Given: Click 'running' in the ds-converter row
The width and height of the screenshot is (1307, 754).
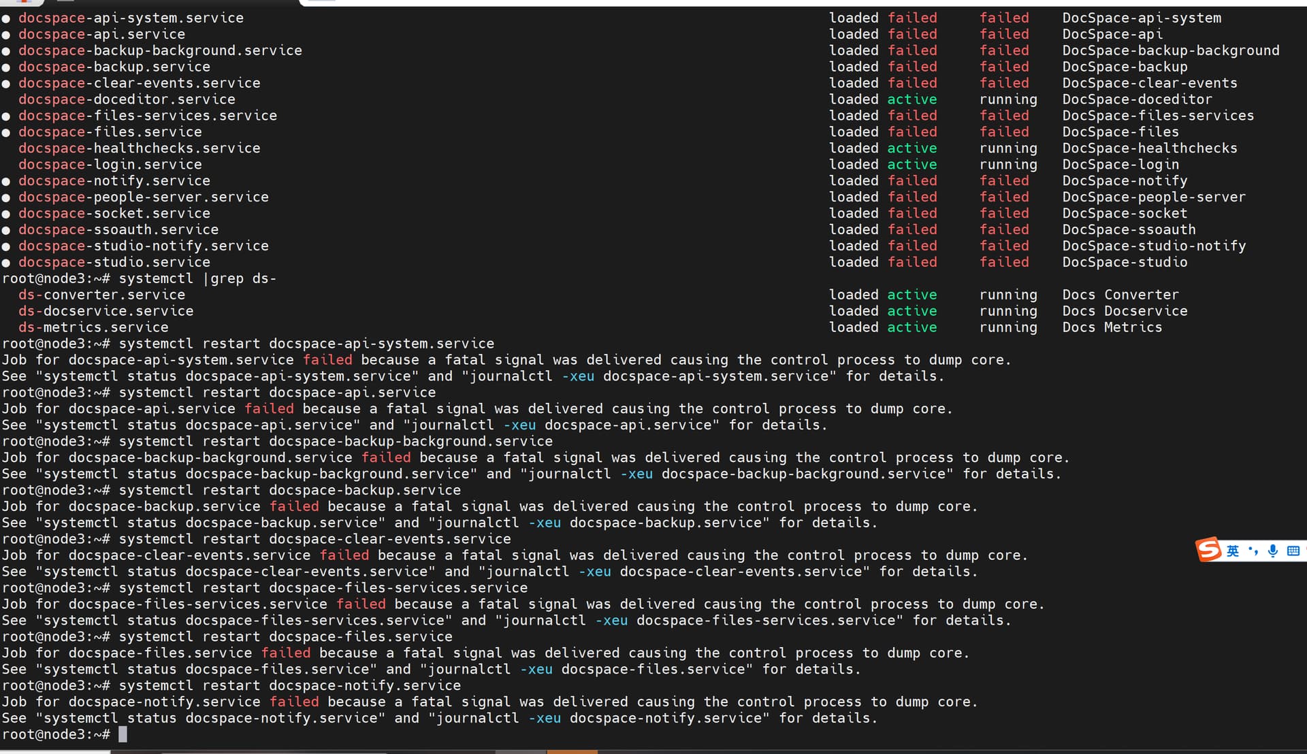Looking at the screenshot, I should (x=1008, y=295).
